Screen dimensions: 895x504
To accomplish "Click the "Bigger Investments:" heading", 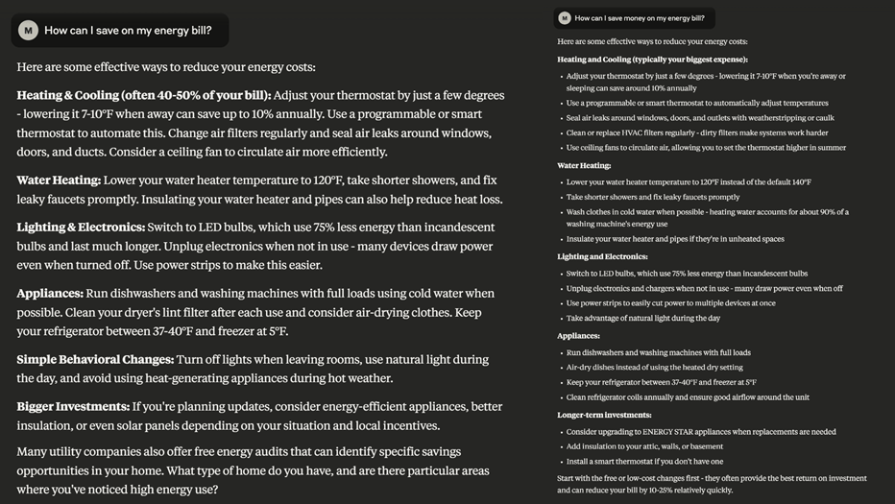I will pyautogui.click(x=74, y=406).
